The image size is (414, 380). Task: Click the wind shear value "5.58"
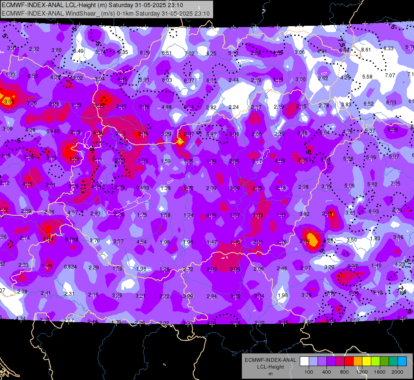(367, 77)
